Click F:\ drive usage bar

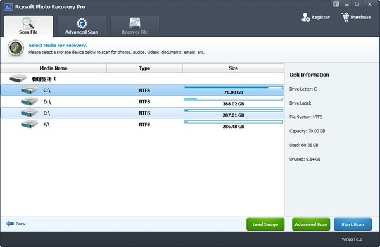click(x=233, y=122)
